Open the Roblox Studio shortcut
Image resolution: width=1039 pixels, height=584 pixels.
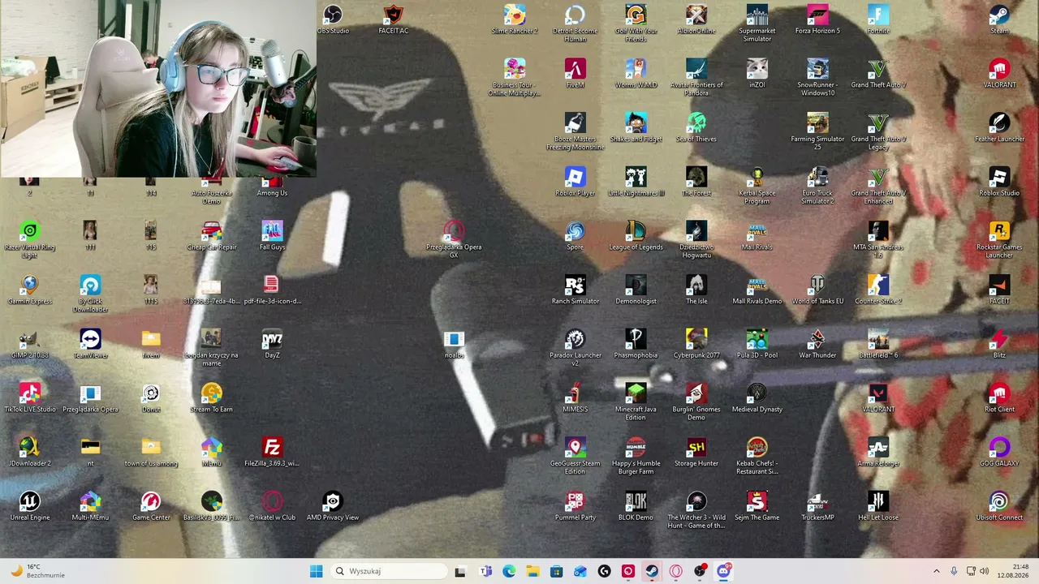[x=999, y=182]
